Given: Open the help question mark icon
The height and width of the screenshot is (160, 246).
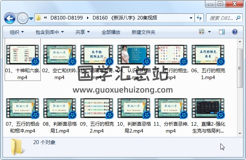Looking at the screenshot, I should coord(234,32).
